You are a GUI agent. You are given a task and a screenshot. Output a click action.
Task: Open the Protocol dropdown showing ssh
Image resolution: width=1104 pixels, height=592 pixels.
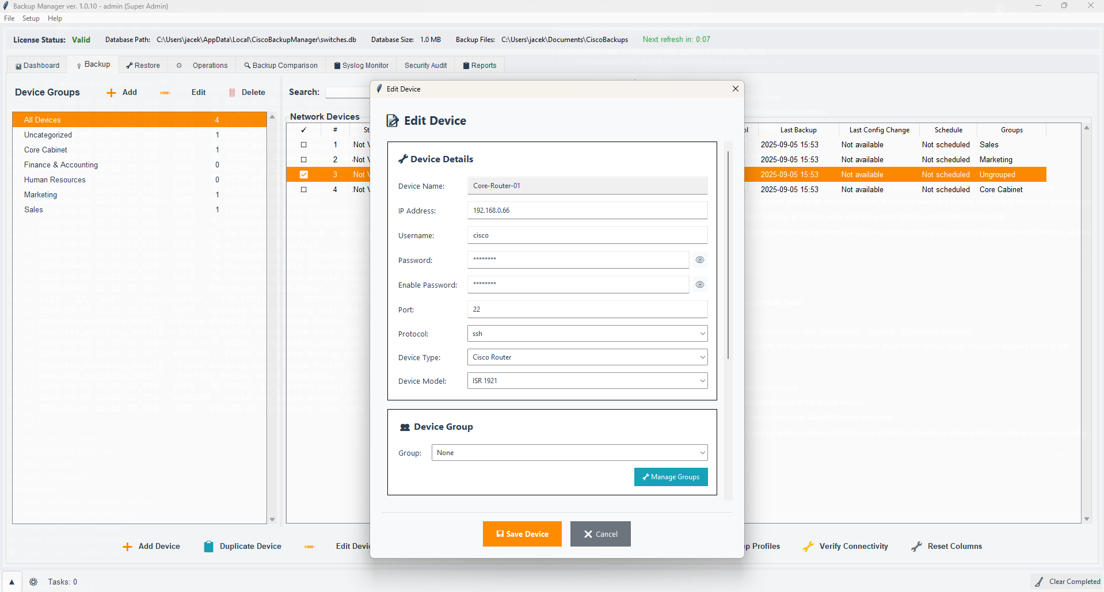point(587,334)
